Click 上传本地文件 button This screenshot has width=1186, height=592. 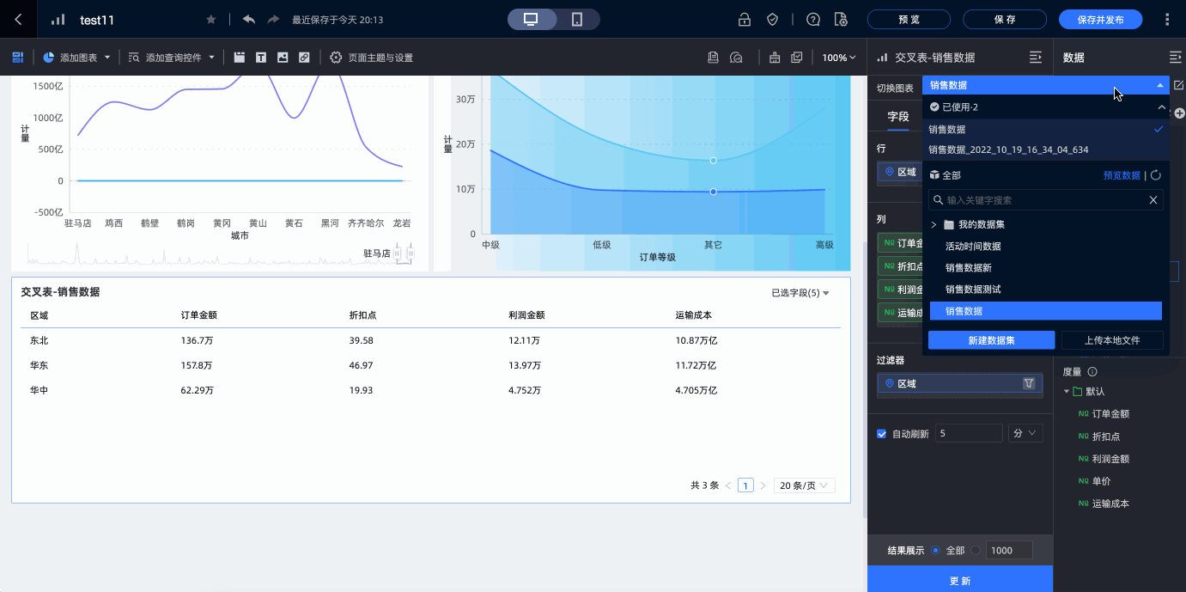(x=1112, y=340)
